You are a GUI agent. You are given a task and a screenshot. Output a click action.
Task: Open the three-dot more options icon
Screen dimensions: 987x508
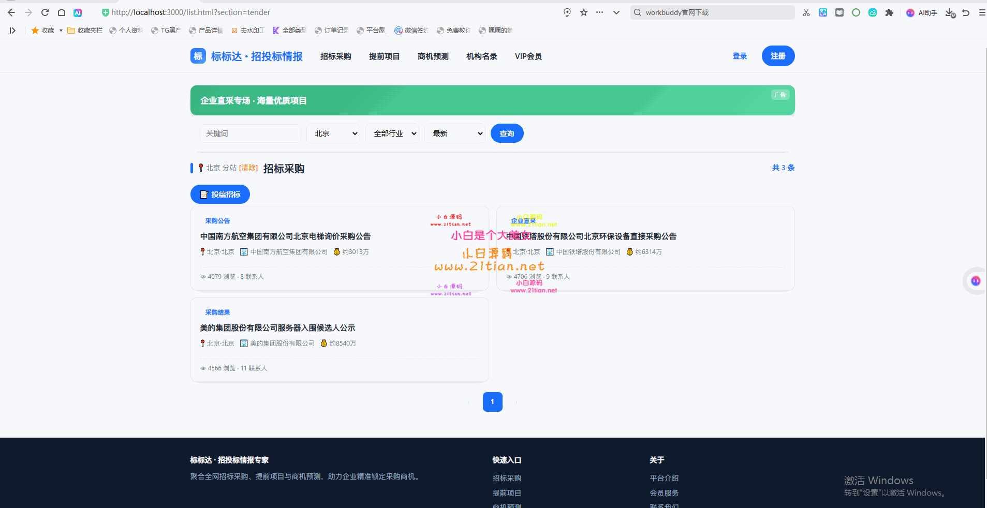coord(599,12)
